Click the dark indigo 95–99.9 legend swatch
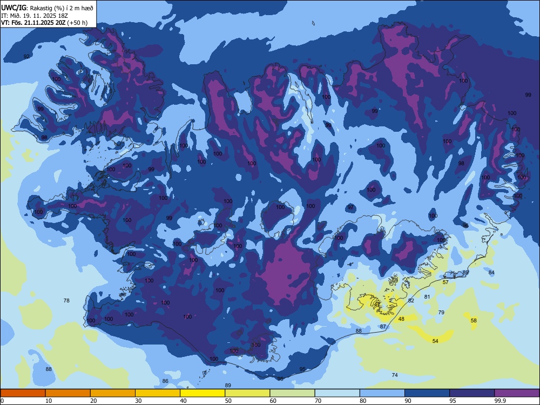The width and height of the screenshot is (540, 405). 472,393
